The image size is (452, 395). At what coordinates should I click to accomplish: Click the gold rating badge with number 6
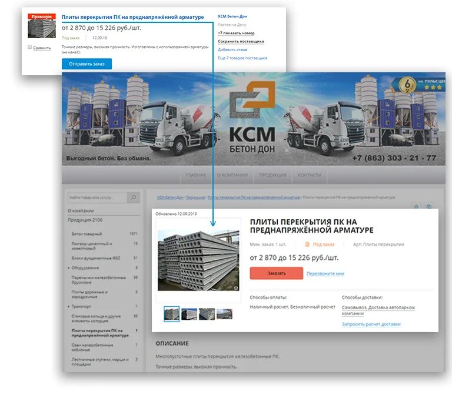pos(407,85)
